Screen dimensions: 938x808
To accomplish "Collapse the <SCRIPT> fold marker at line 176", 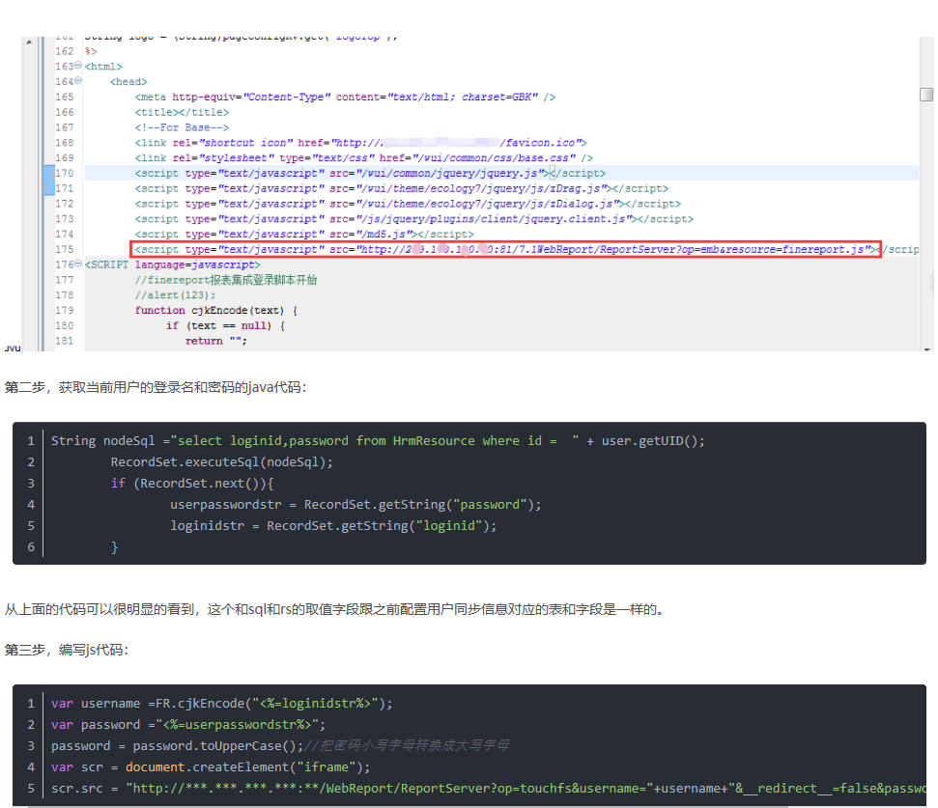I will point(78,264).
